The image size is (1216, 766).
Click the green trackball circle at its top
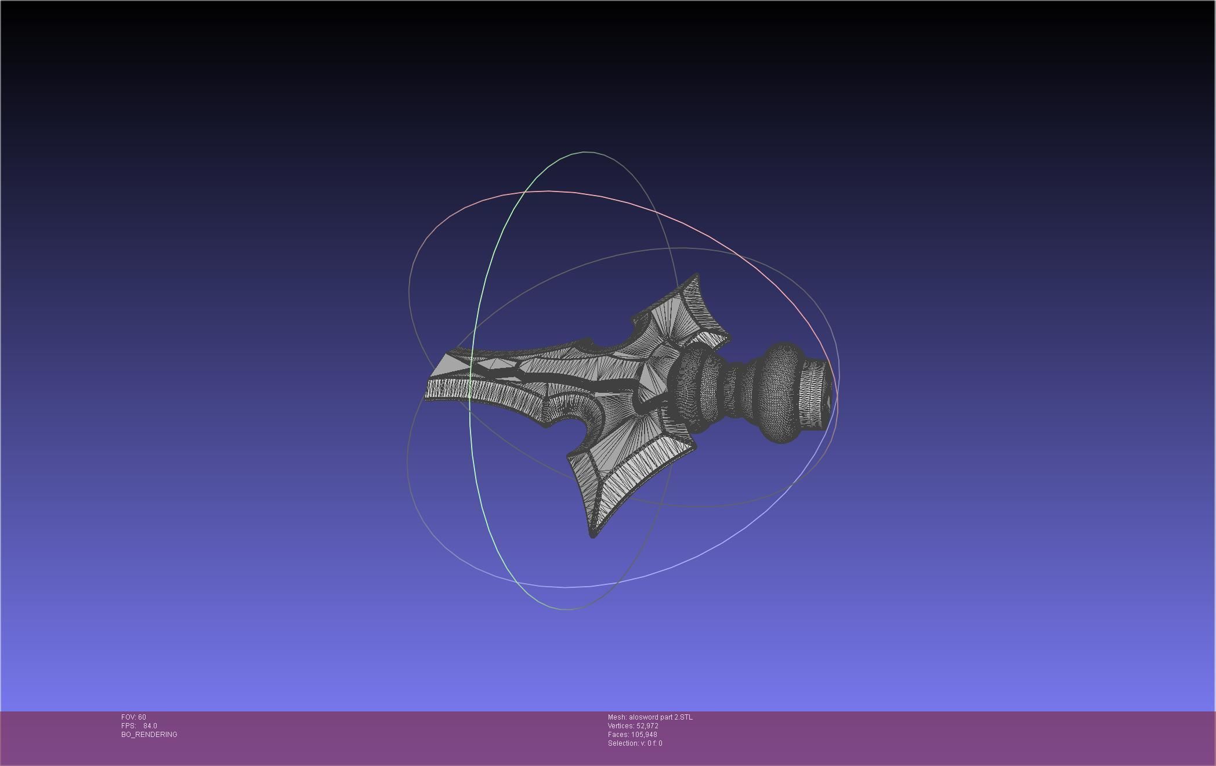(586, 153)
